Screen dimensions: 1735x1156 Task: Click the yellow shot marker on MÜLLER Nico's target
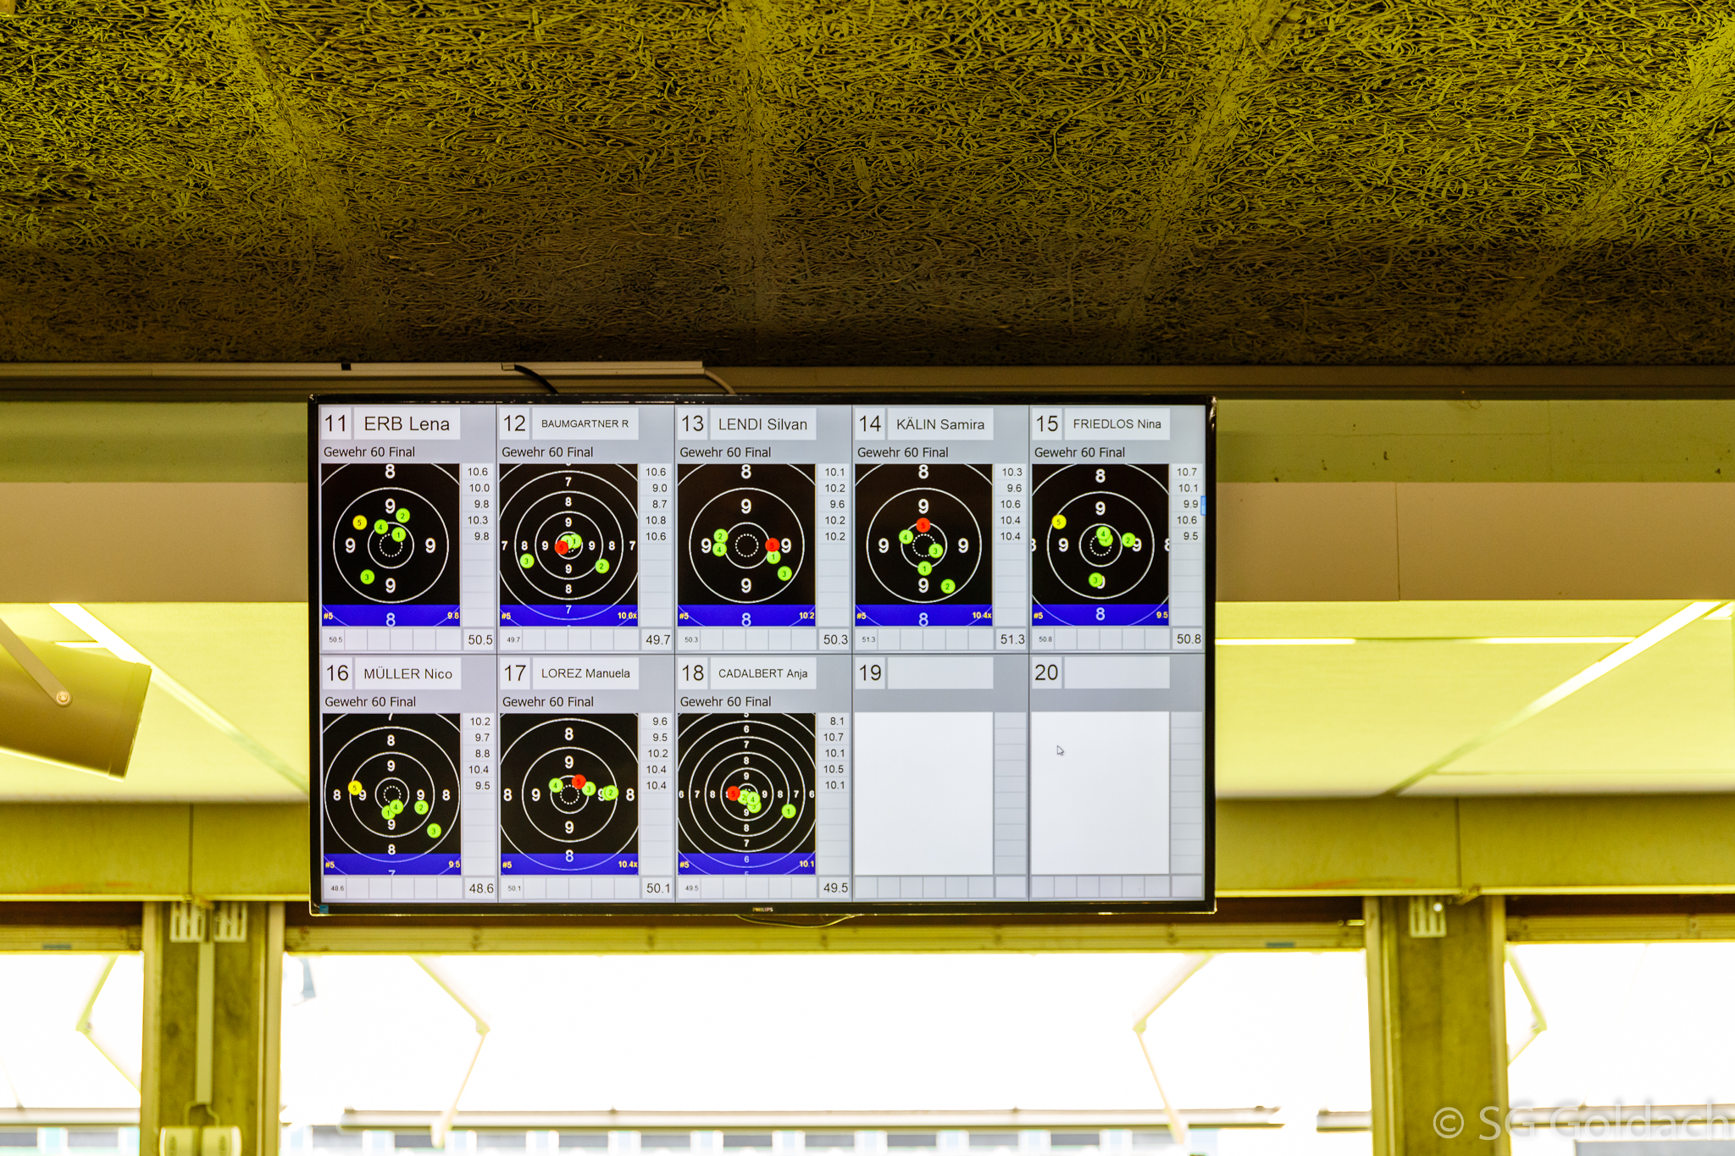point(355,788)
